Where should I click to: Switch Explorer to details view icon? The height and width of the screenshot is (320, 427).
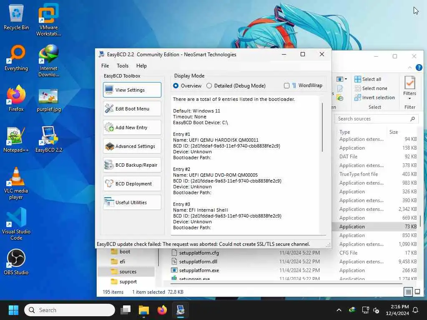click(x=409, y=292)
